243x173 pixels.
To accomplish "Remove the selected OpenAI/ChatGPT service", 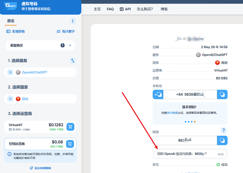I will click(10, 72).
